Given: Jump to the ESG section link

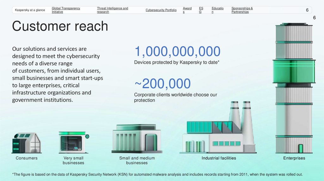Looking at the screenshot, I should [201, 10].
